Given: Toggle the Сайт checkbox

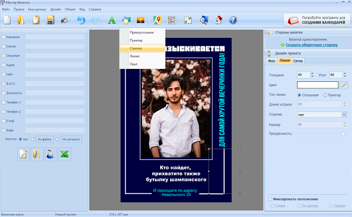Looking at the screenshot, I should (4, 74).
